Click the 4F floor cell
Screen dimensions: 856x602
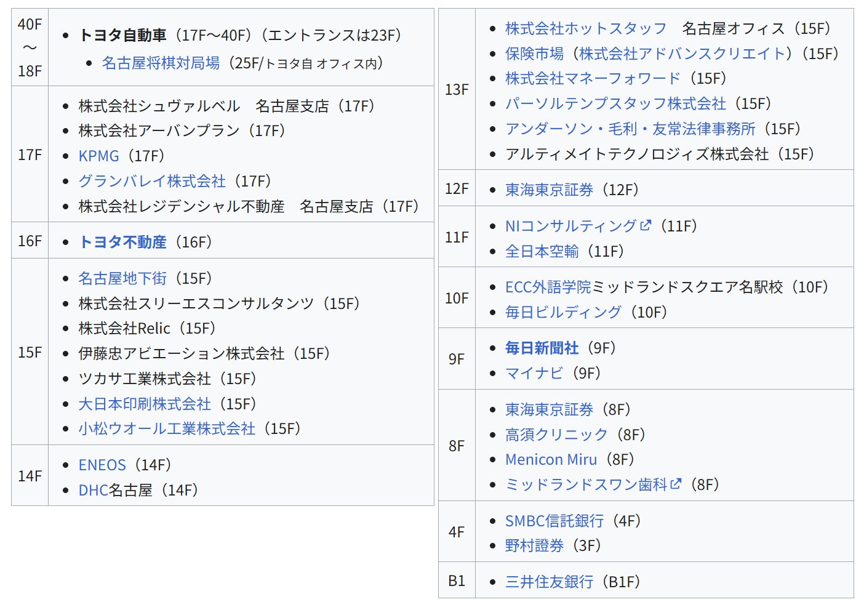457,532
